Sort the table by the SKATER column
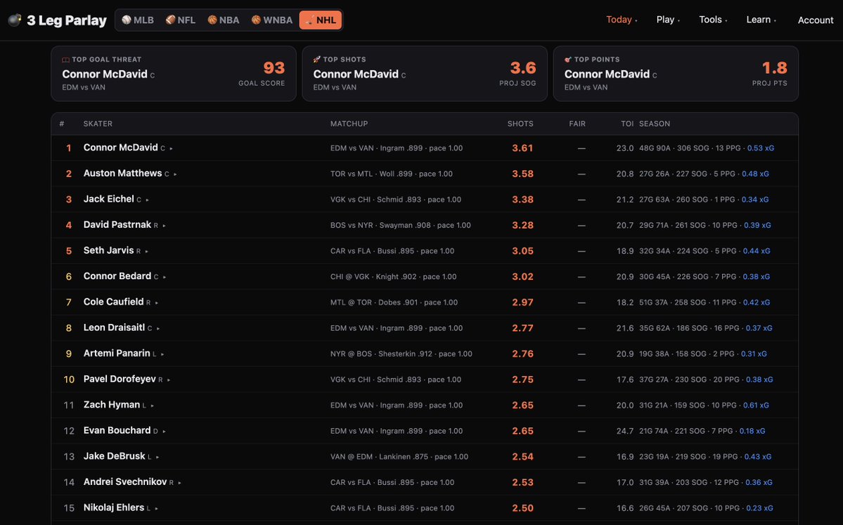843x525 pixels. pos(98,124)
